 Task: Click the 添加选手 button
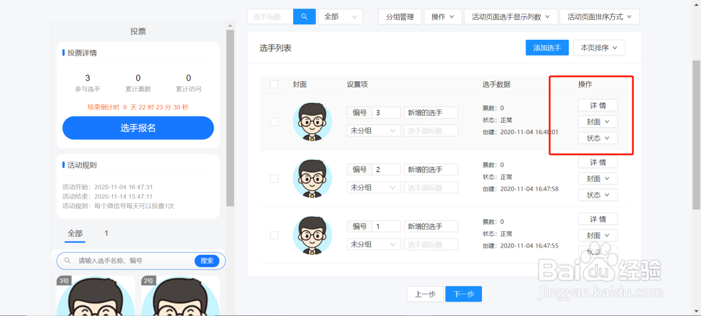(x=547, y=48)
